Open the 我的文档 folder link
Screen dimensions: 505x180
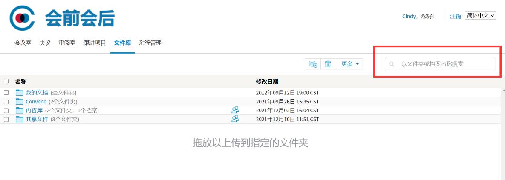[x=37, y=93]
